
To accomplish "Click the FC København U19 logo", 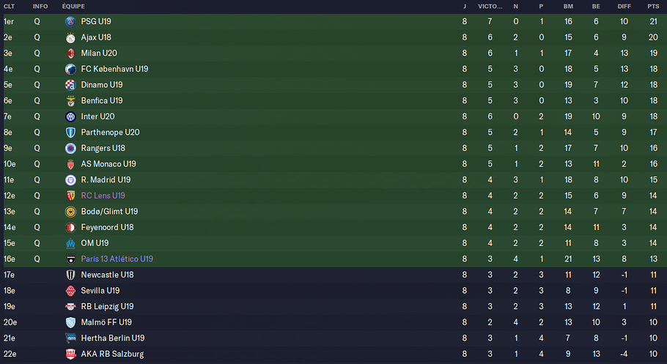I will point(70,69).
